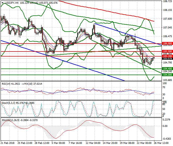
Task: Click the 28 Feb 12:00 time label
Action: [x=42, y=143]
